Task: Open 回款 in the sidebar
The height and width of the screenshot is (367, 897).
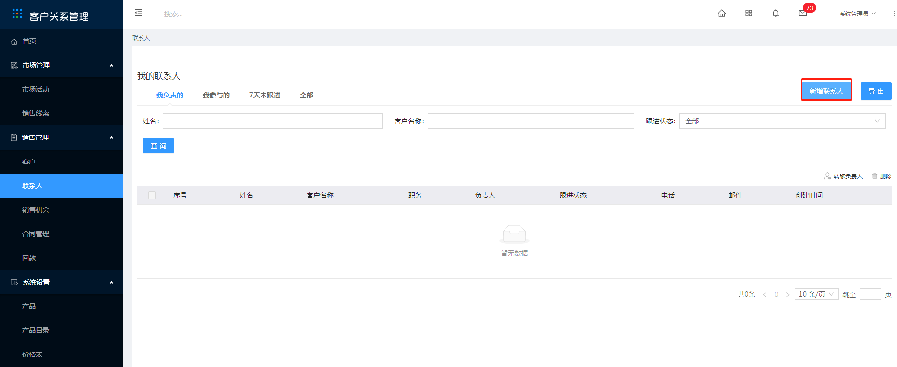Action: [61, 258]
